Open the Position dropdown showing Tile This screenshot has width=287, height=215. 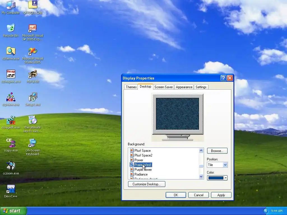click(x=217, y=165)
